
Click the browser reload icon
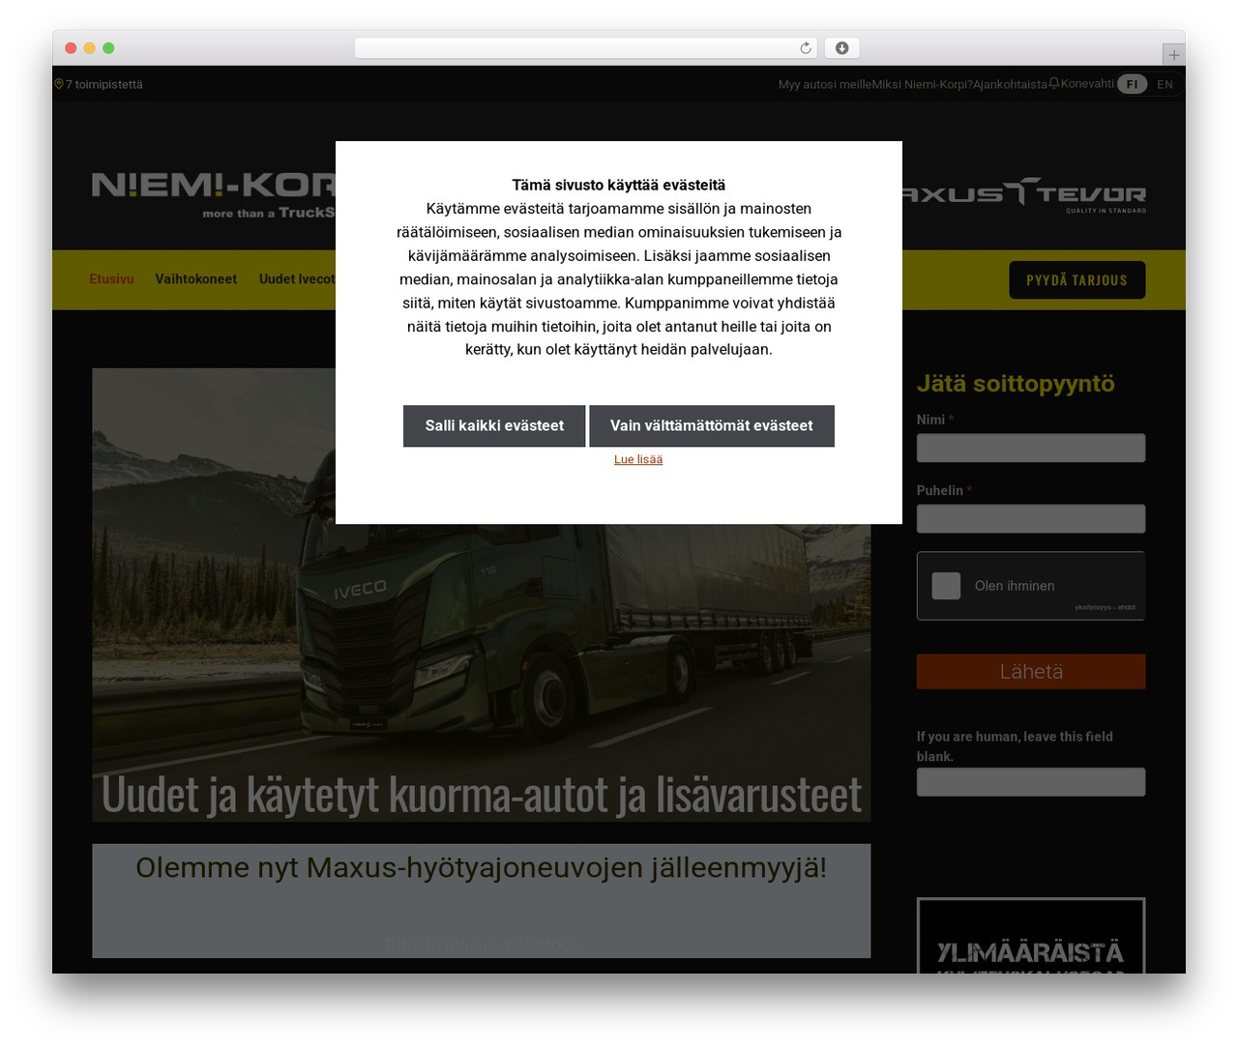pos(806,48)
